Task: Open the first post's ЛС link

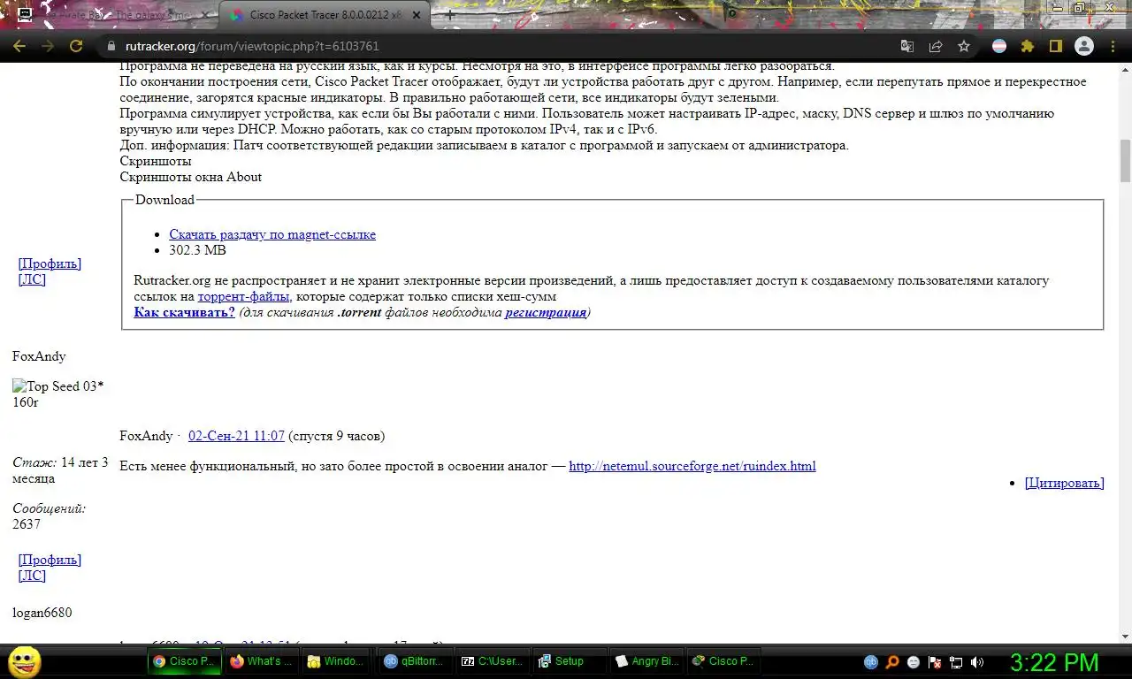Action: (x=32, y=279)
